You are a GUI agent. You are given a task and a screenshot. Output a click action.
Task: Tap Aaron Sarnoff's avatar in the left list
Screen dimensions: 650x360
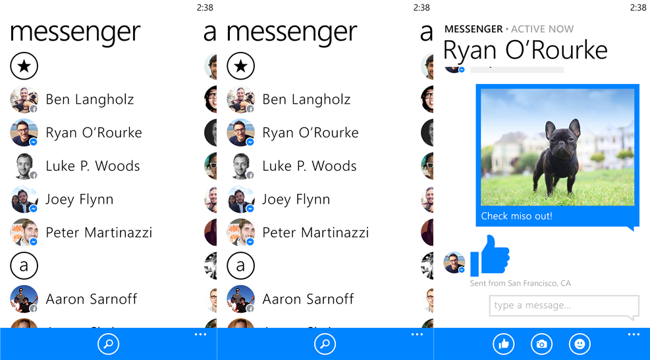pyautogui.click(x=24, y=299)
